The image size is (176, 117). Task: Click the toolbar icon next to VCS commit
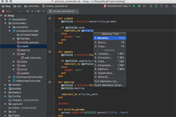pyautogui.click(x=161, y=6)
